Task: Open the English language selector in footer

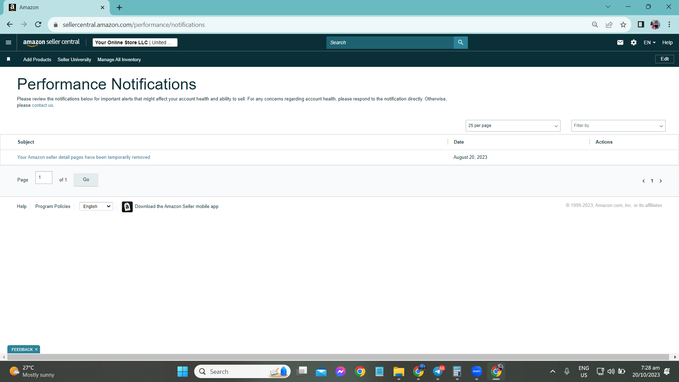Action: tap(96, 207)
